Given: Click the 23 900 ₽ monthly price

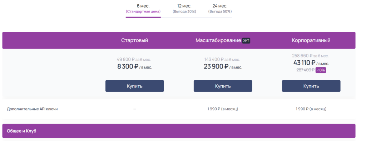Looking at the screenshot, I should [216, 67].
